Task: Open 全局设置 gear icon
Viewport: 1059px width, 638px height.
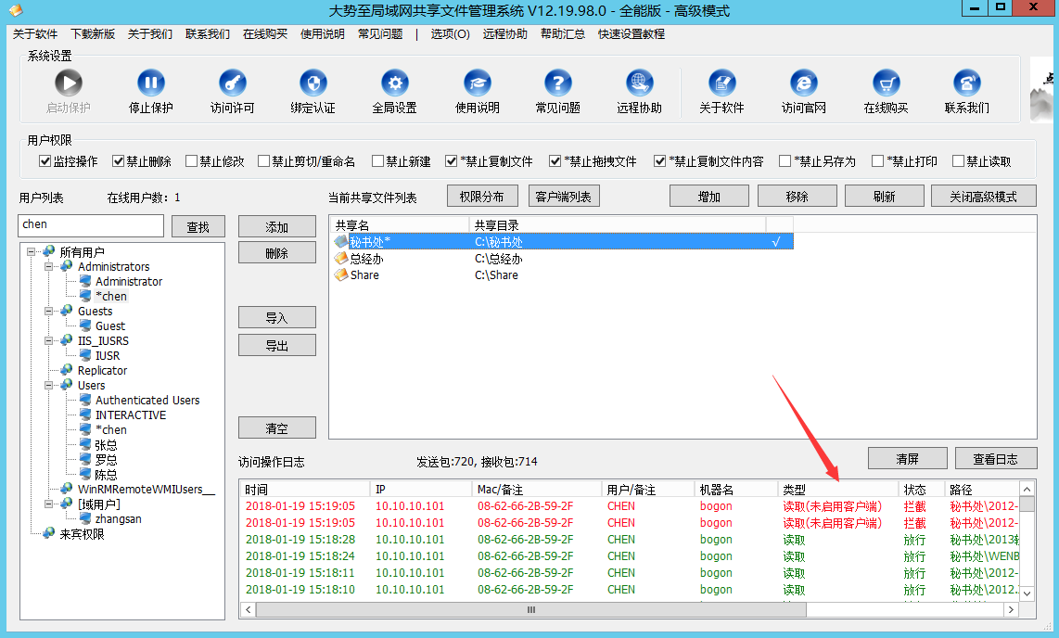Action: point(395,83)
